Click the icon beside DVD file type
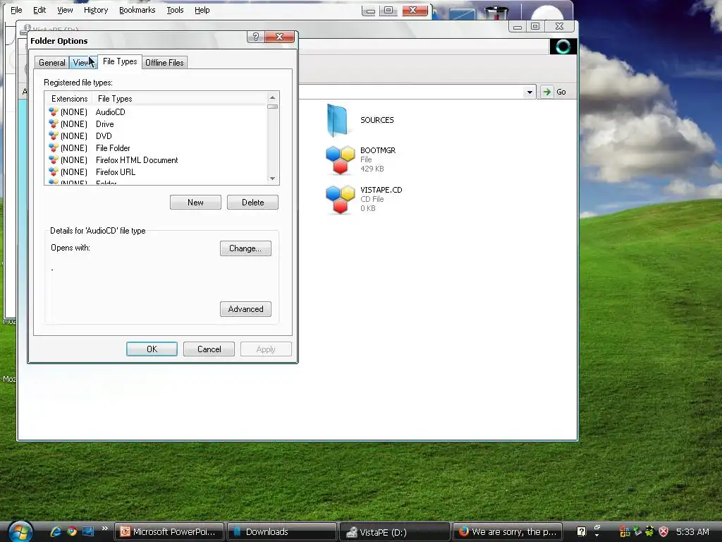Screen dimensions: 722x542 tap(54, 136)
